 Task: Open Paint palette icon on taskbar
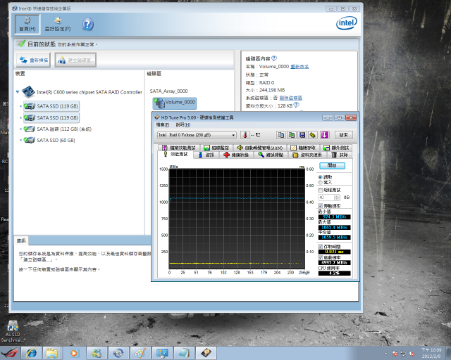point(140,353)
